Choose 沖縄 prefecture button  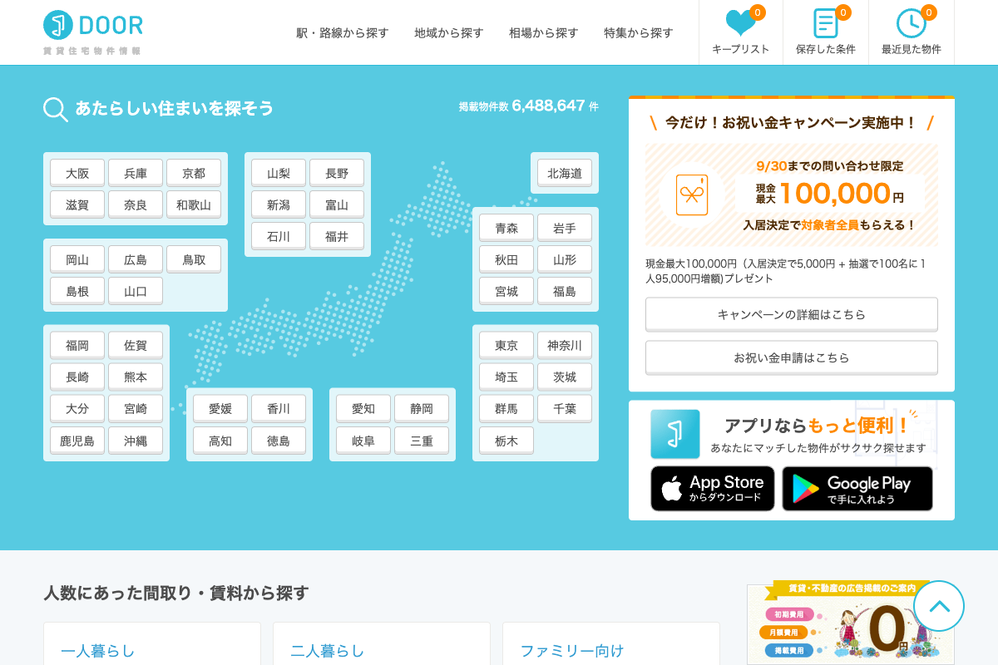(136, 441)
